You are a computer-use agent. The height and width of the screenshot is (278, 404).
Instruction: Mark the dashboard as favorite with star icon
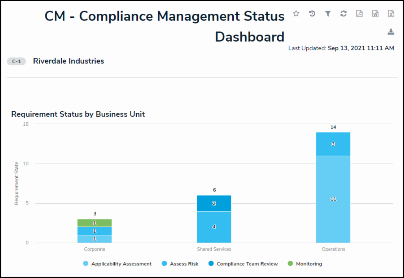[296, 14]
